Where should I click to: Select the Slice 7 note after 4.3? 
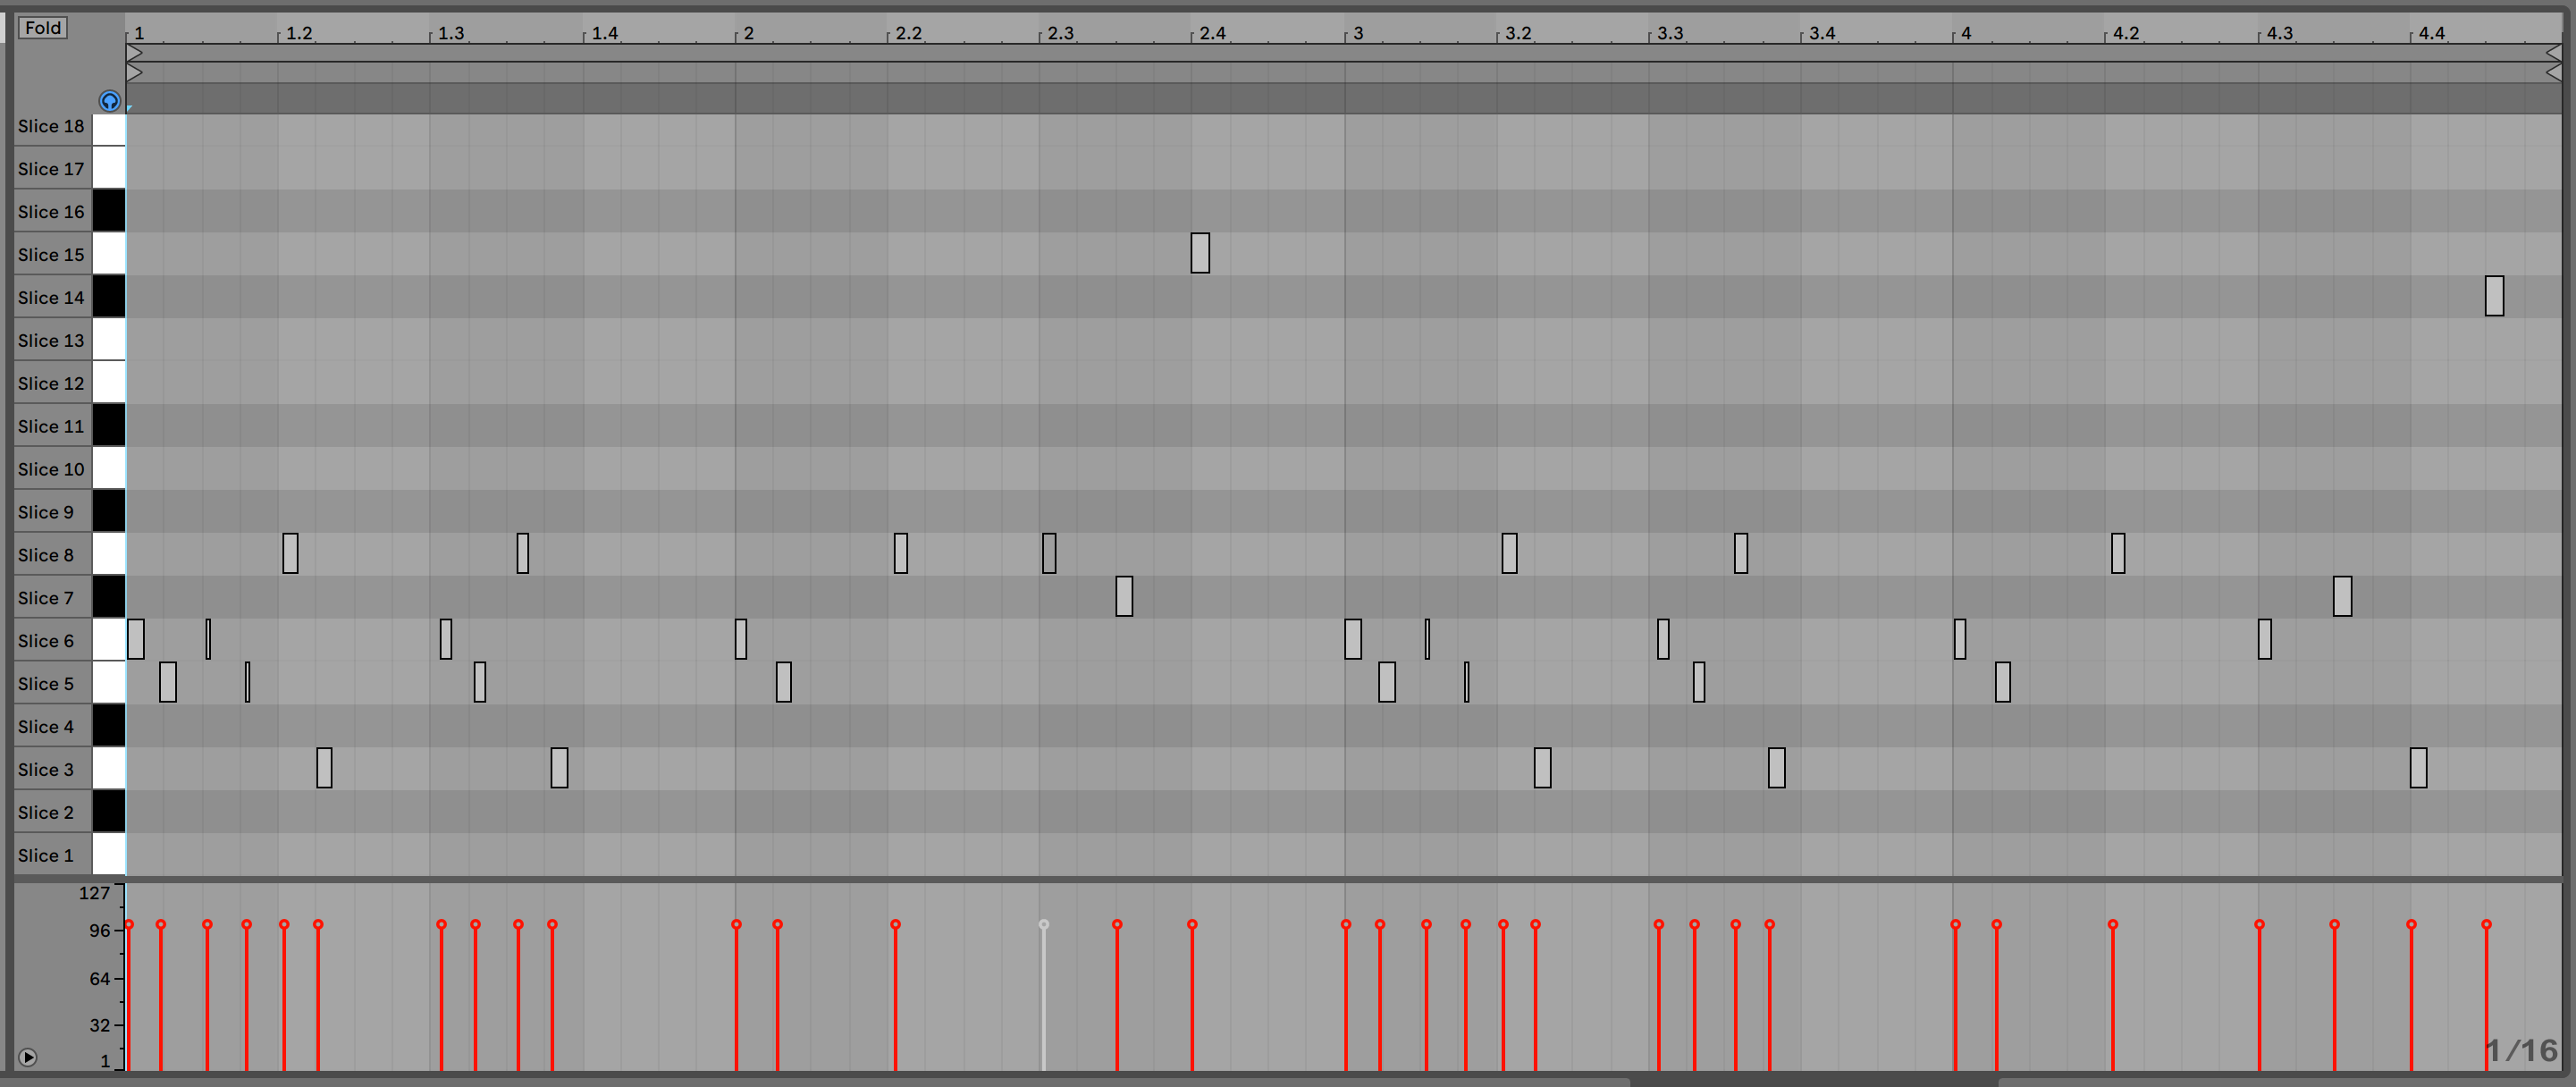pos(2342,596)
